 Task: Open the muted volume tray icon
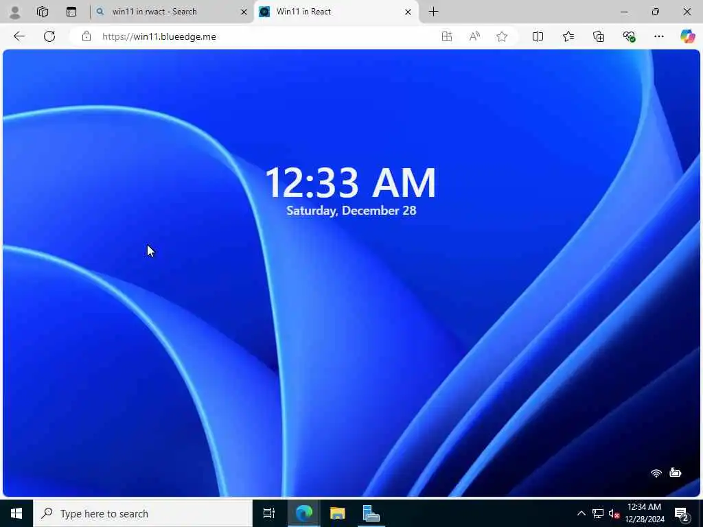(614, 513)
